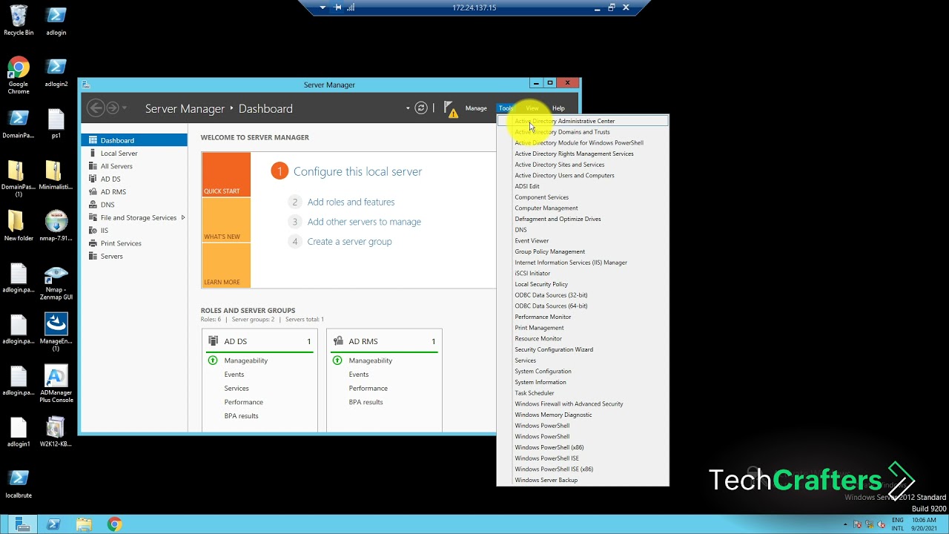949x534 pixels.
Task: Open the W2K12-KB desktop file
Action: point(56,432)
